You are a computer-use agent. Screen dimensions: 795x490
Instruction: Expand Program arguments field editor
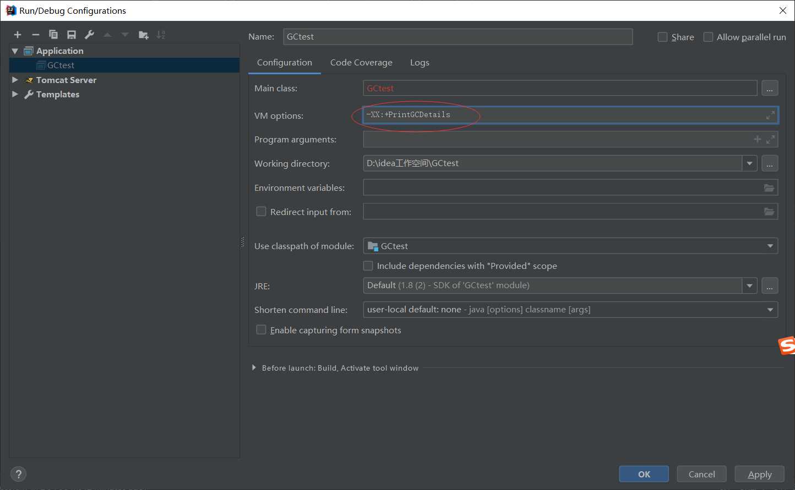click(770, 139)
